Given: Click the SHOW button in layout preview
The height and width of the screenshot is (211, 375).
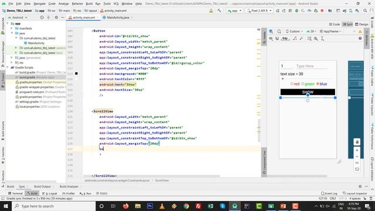Looking at the screenshot, I should (x=308, y=92).
